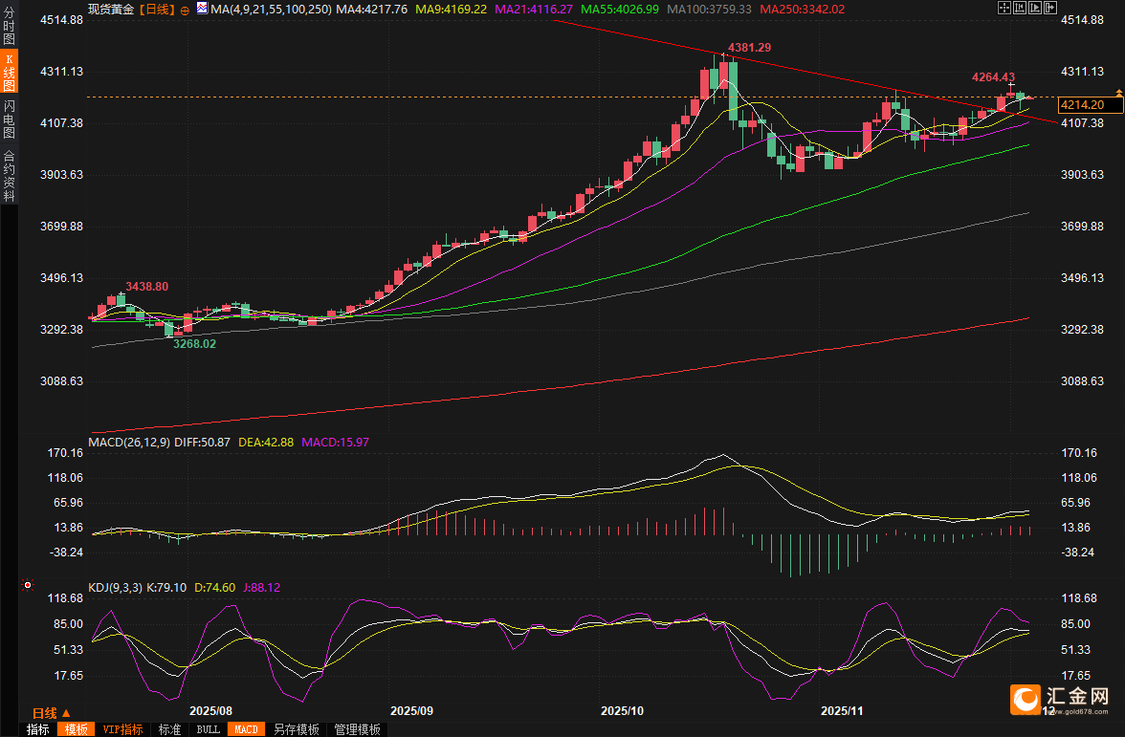The height and width of the screenshot is (737, 1125).
Task: Open the 分时图 intraday chart tab
Action: pyautogui.click(x=9, y=25)
